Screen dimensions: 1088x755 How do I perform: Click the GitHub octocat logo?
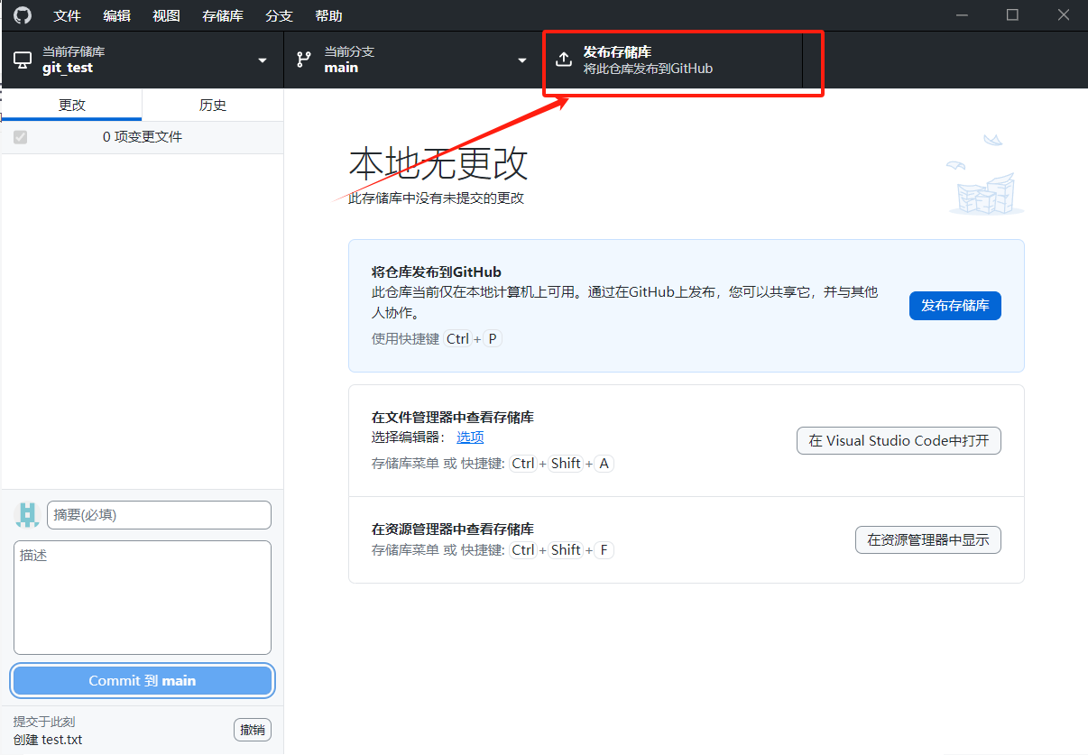coord(22,15)
